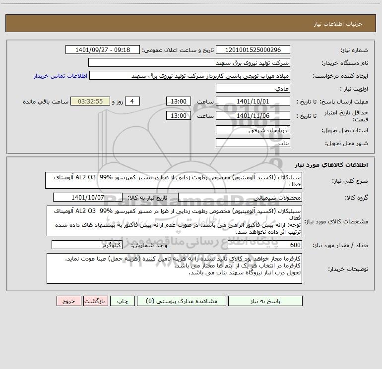This screenshot has width=382, height=369.
Task: Click the اولویت نیاز label
Action: tap(354, 89)
